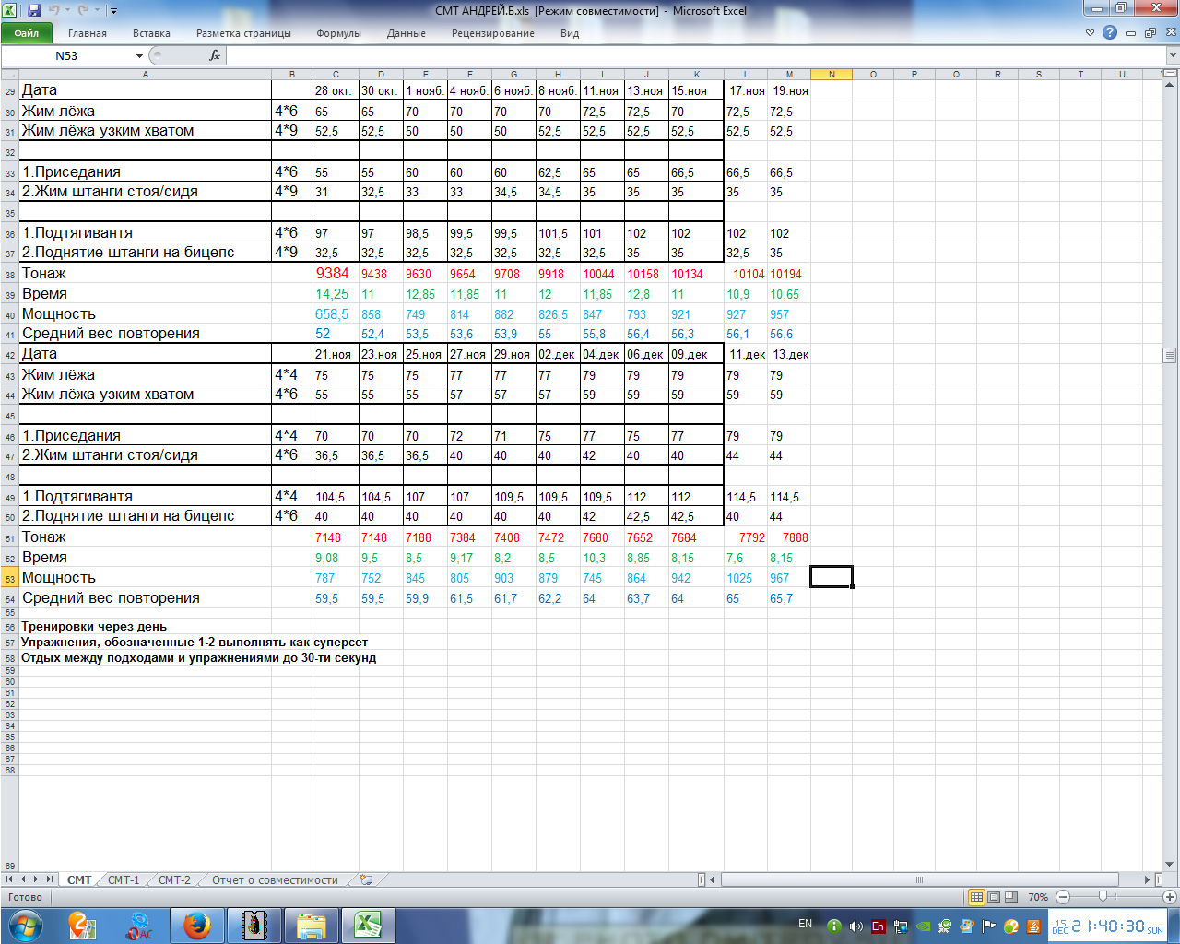Screen dimensions: 1180x944
Task: Click the 70% zoom level button
Action: [x=1038, y=897]
